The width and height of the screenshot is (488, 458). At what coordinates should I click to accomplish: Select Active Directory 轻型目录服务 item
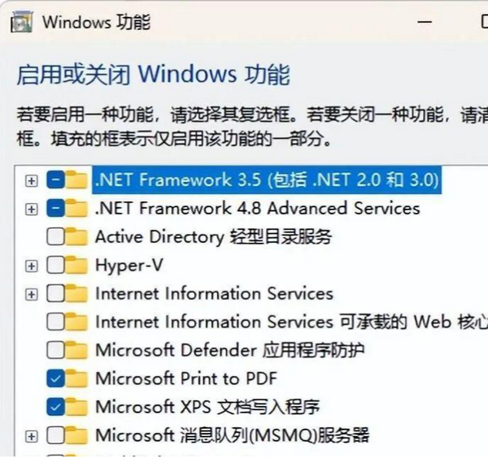pyautogui.click(x=213, y=237)
